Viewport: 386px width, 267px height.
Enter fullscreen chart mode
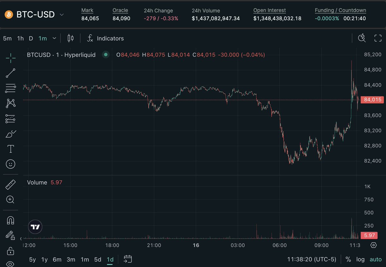pyautogui.click(x=378, y=38)
